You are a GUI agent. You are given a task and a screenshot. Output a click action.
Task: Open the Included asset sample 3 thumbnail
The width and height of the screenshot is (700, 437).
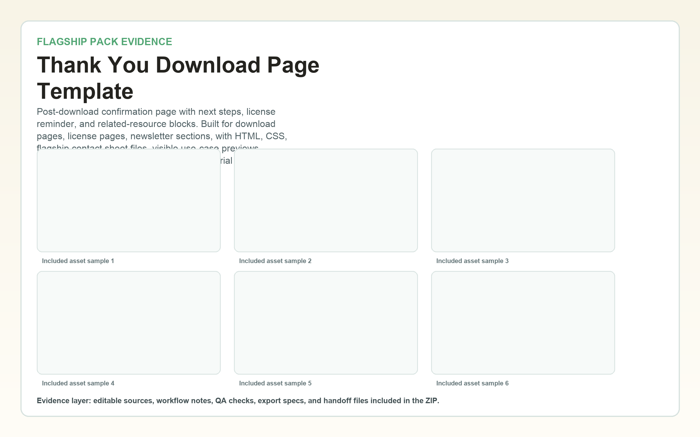[523, 200]
